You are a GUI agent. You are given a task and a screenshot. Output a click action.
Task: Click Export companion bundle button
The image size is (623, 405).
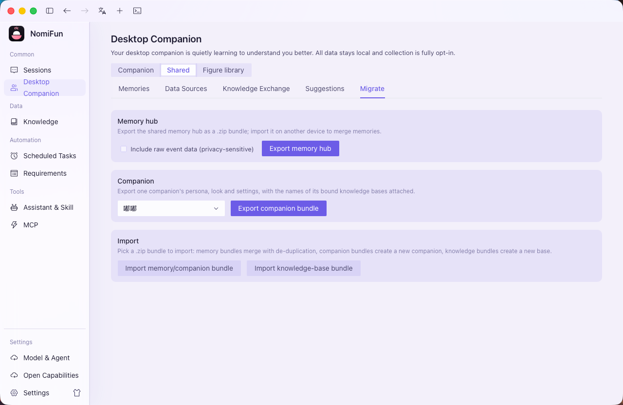point(278,208)
